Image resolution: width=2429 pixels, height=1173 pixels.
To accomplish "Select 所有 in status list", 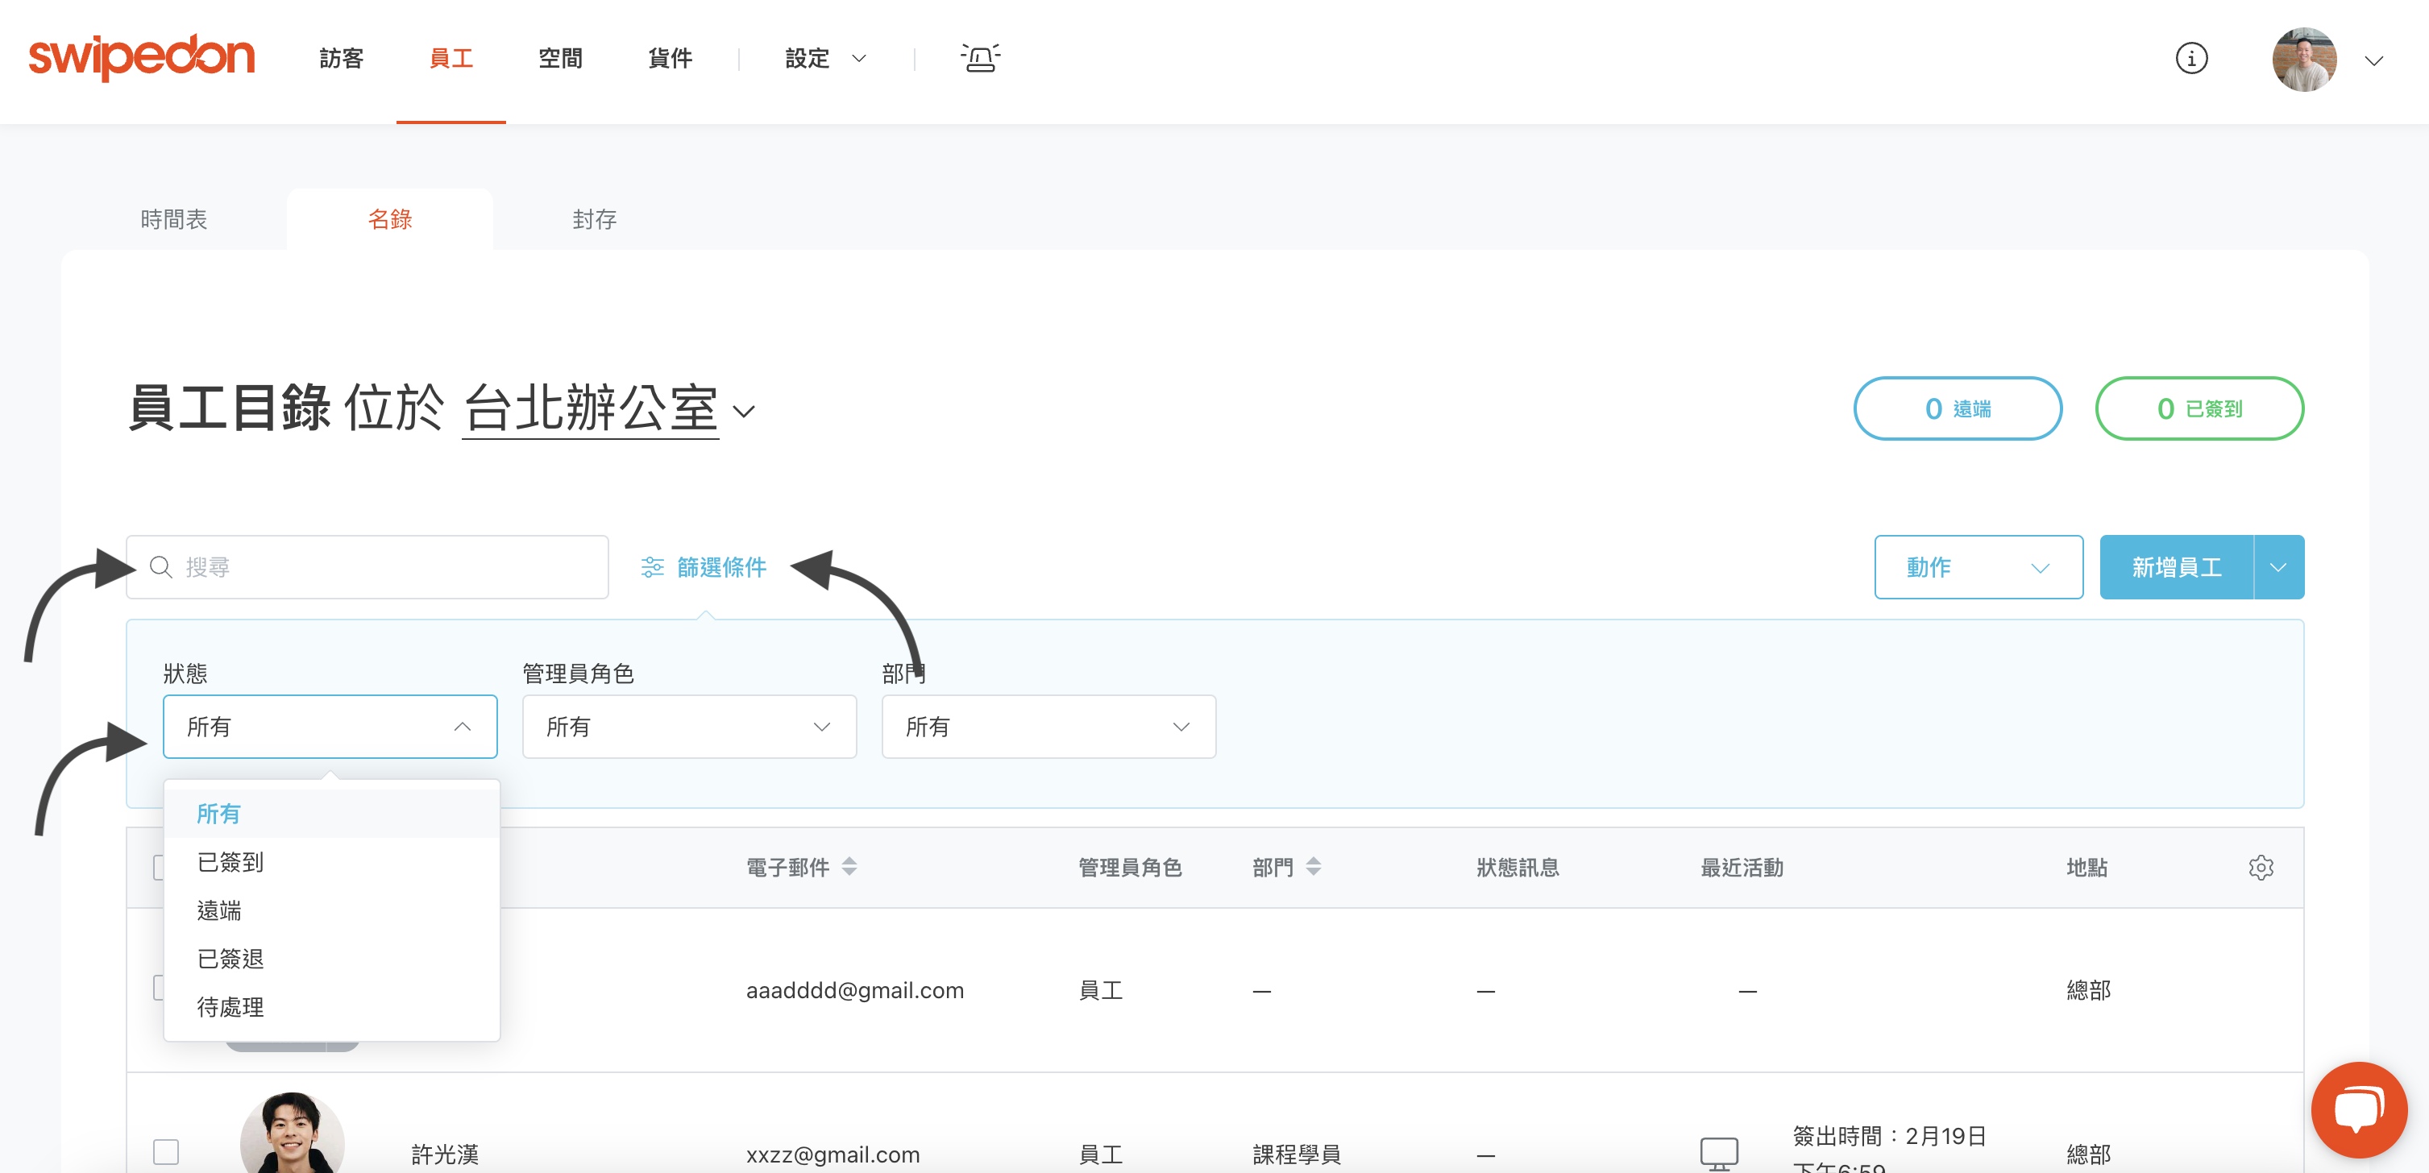I will [x=332, y=814].
